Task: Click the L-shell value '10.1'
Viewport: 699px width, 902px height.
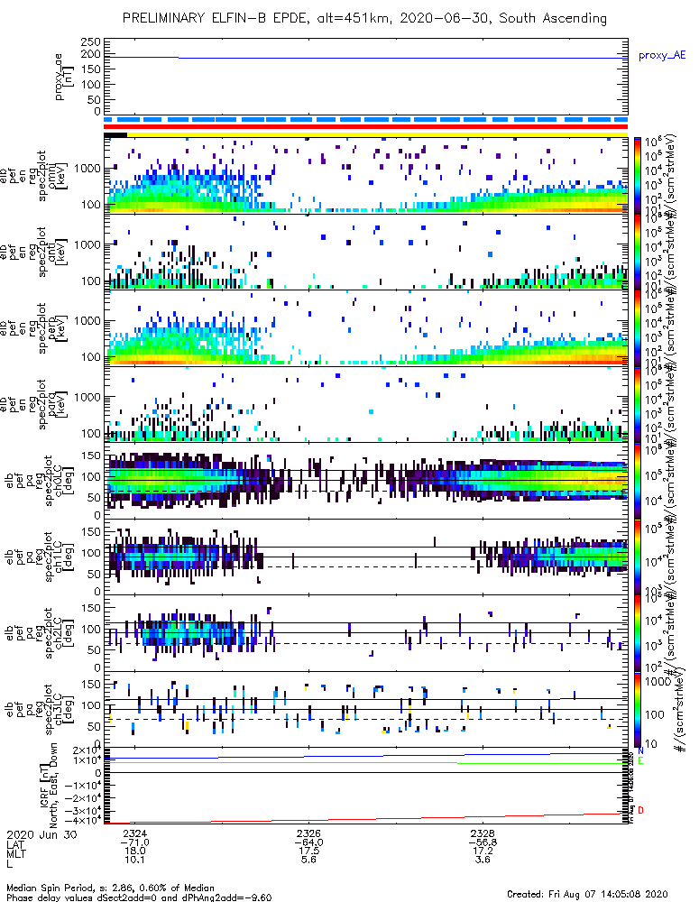Action: [134, 860]
